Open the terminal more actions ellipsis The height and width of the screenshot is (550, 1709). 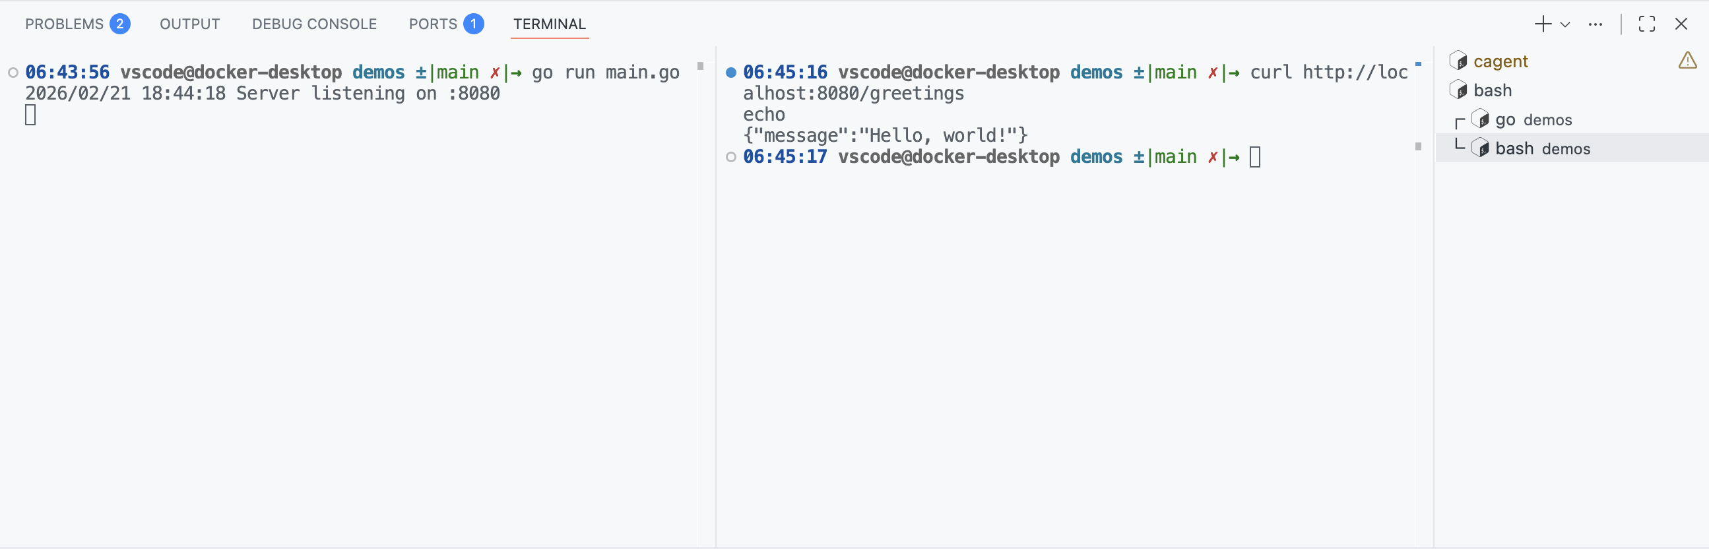pyautogui.click(x=1595, y=24)
